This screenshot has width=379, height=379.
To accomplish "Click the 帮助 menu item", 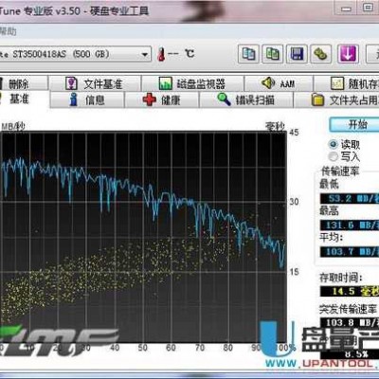I will [8, 31].
